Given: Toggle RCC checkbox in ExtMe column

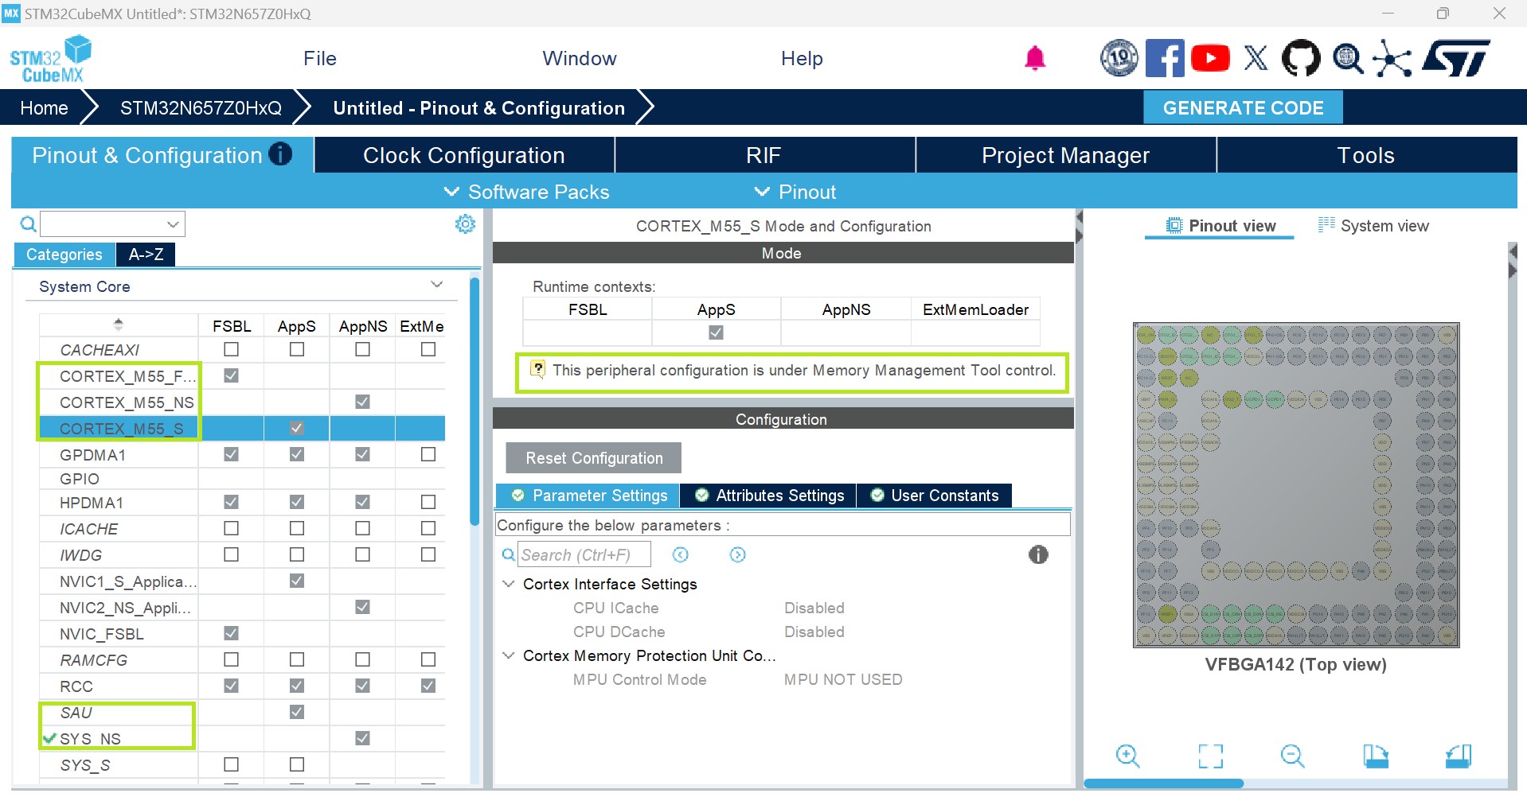Looking at the screenshot, I should [428, 686].
